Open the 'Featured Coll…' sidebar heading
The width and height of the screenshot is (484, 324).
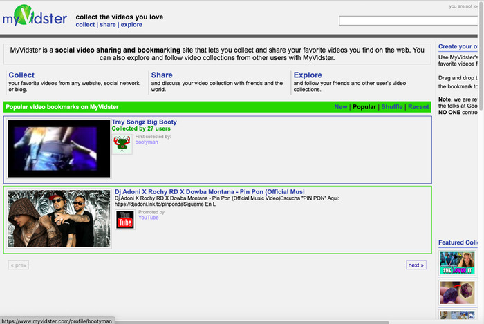point(458,242)
